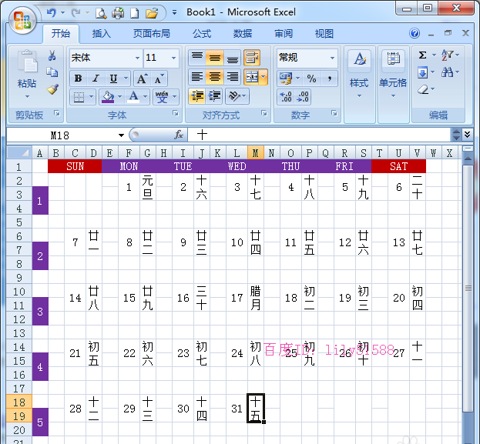Toggle Decrease Indent button
The width and height of the screenshot is (480, 444).
pos(196,96)
